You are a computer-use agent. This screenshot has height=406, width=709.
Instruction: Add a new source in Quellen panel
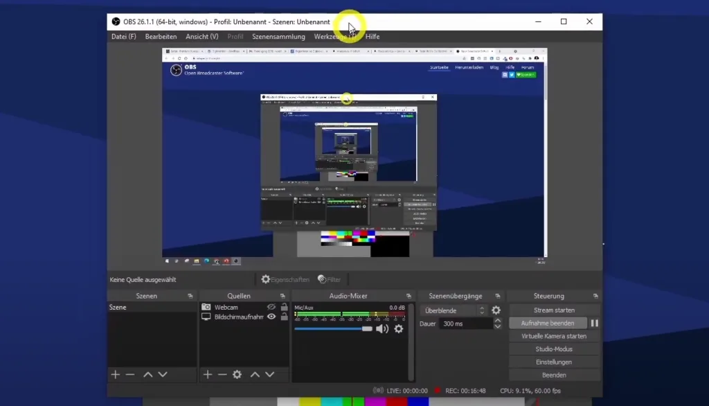tap(208, 374)
